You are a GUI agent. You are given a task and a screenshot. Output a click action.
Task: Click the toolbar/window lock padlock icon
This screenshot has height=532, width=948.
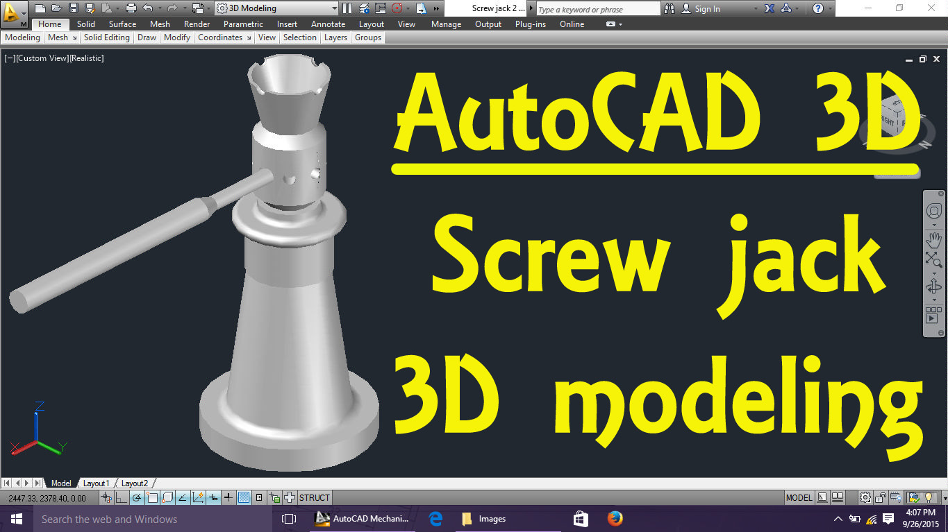(x=881, y=497)
